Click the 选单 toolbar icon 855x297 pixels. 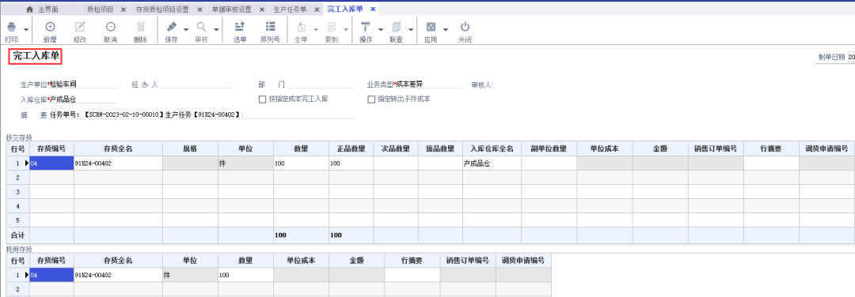(240, 27)
